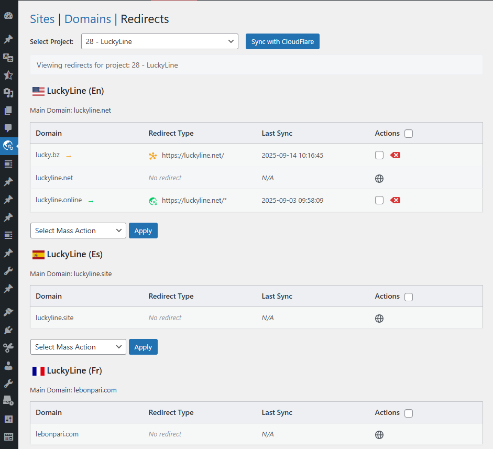The image size is (493, 449).
Task: Open Comments from the sidebar icon
Action: (x=8, y=128)
